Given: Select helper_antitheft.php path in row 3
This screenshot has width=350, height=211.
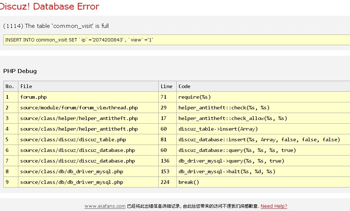Looking at the screenshot, I should pos(88,118).
